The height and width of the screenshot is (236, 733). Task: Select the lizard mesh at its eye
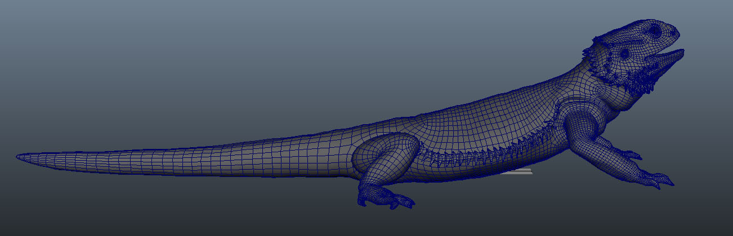[655, 31]
